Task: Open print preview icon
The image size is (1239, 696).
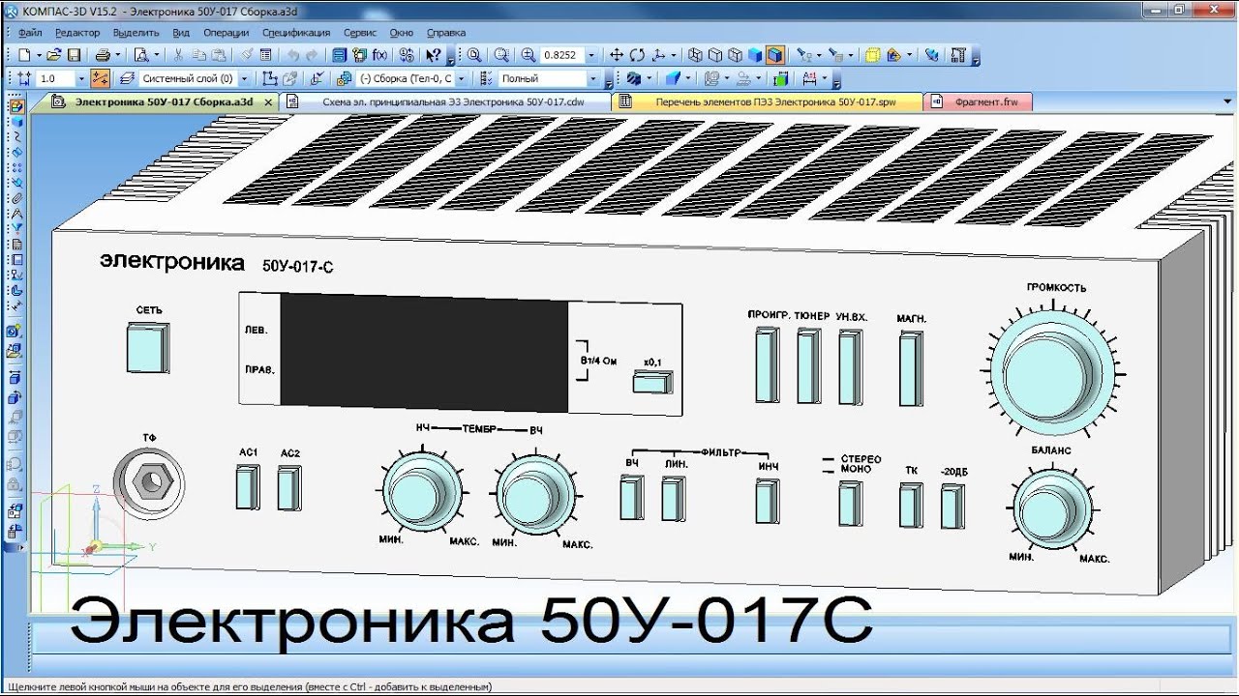Action: (x=141, y=55)
